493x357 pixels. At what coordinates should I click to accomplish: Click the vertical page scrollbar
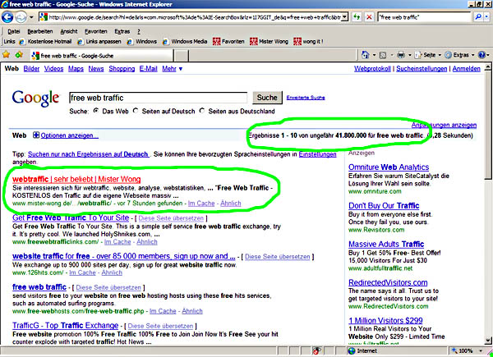click(488, 205)
